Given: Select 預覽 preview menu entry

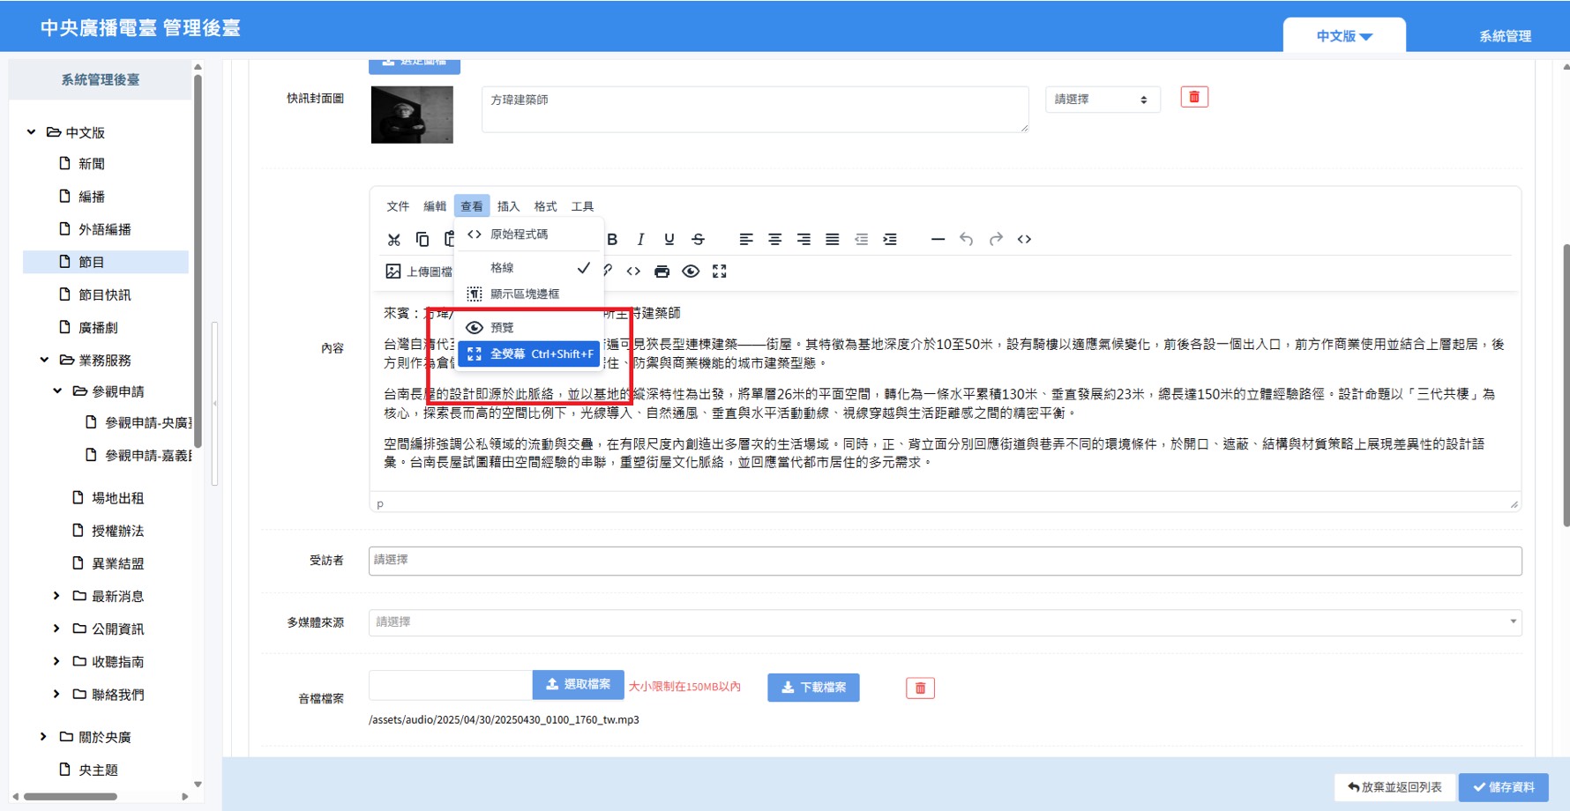Looking at the screenshot, I should 529,327.
